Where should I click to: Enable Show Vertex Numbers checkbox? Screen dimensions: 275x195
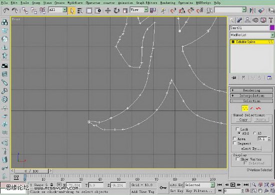[x=237, y=159]
